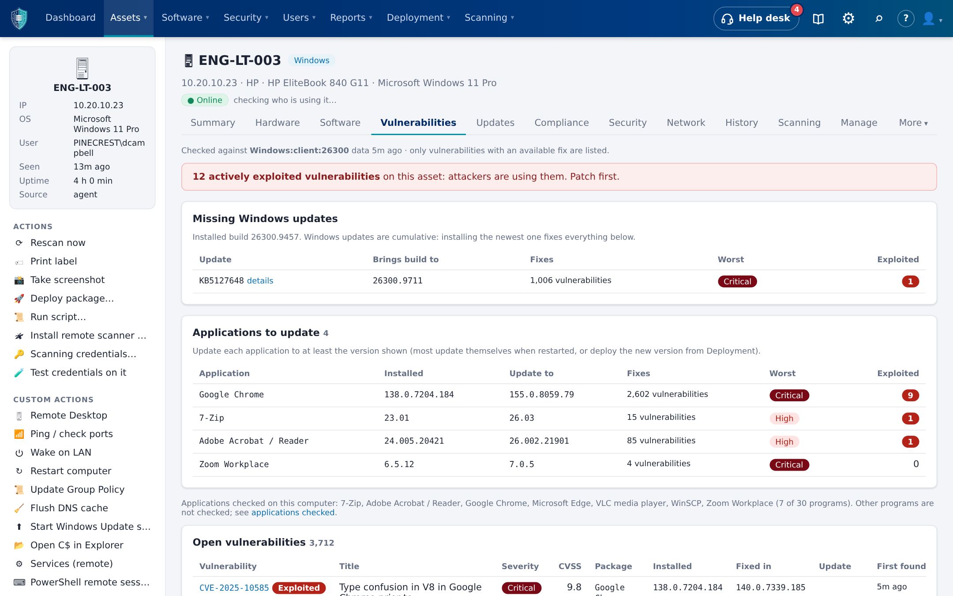The width and height of the screenshot is (953, 596).
Task: Open the applications checked link
Action: (293, 513)
